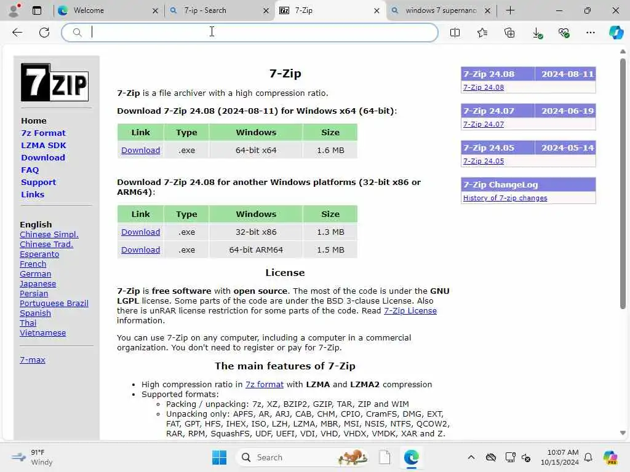Reload the page with refresh icon
The width and height of the screenshot is (630, 472).
click(44, 33)
